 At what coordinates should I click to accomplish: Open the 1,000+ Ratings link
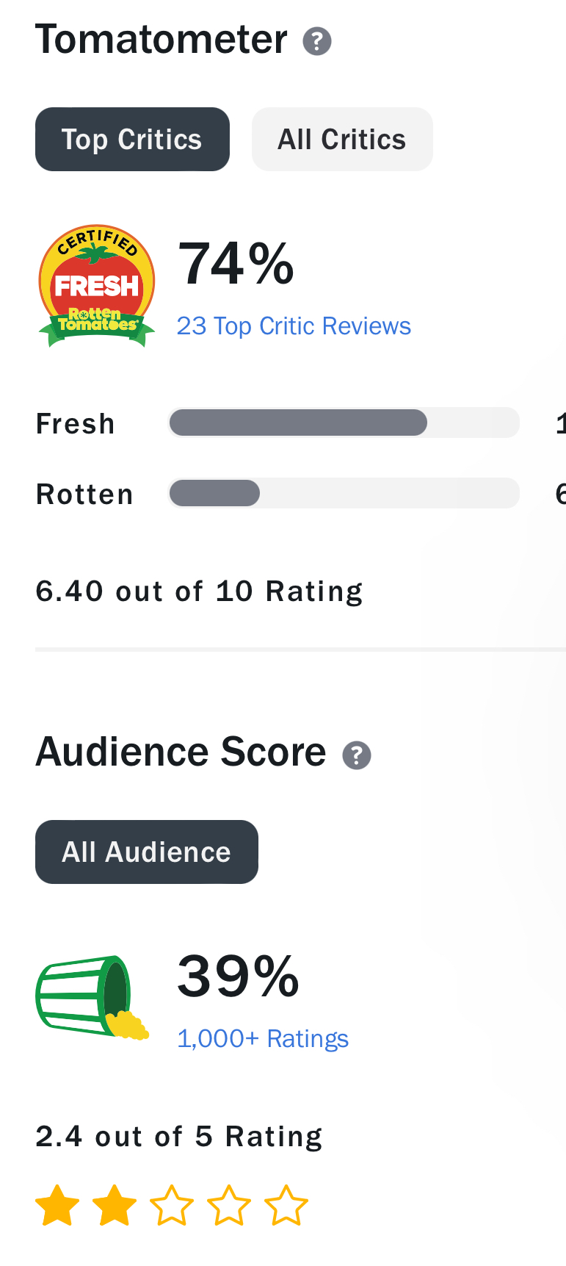pyautogui.click(x=263, y=1039)
